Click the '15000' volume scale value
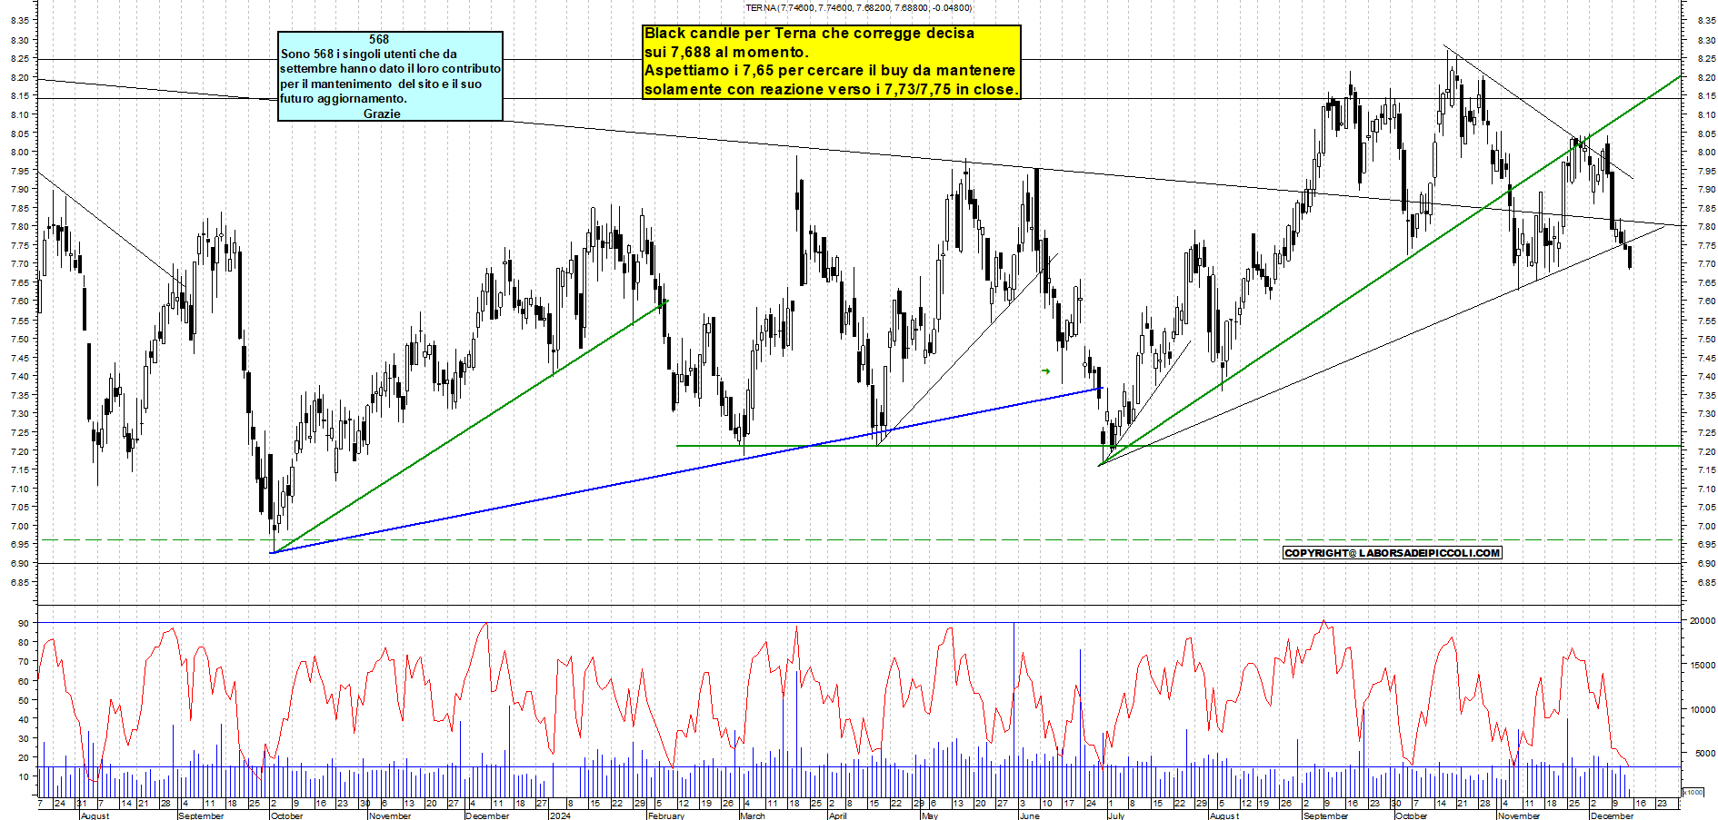 click(1702, 665)
